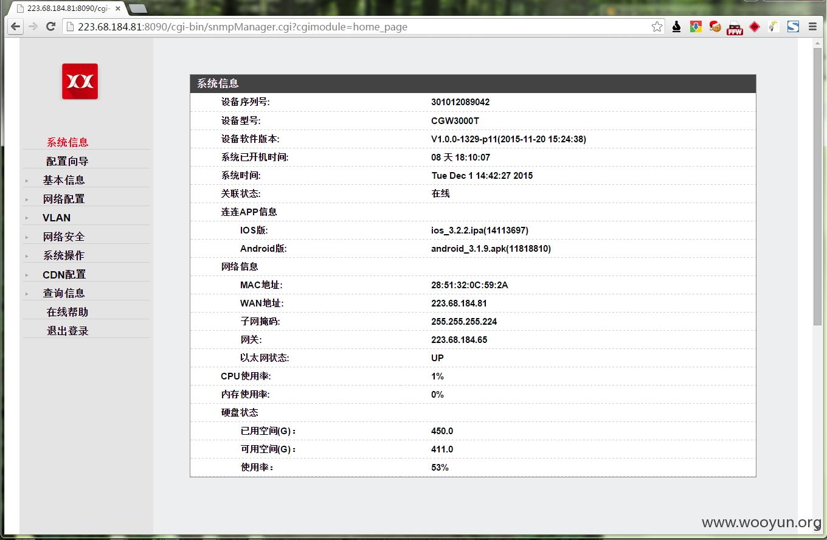827x540 pixels.
Task: Open the colorful download-arrow extension icon
Action: tap(696, 27)
